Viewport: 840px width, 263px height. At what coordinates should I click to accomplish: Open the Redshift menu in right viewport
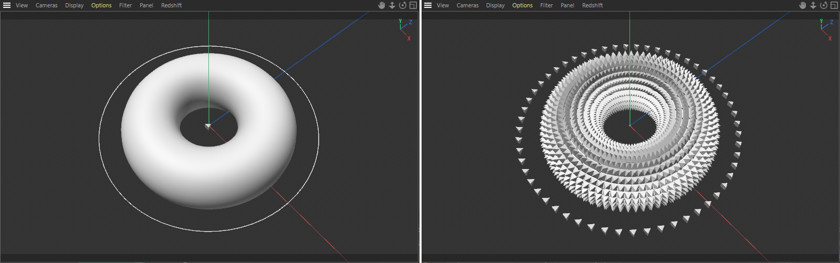pyautogui.click(x=592, y=5)
